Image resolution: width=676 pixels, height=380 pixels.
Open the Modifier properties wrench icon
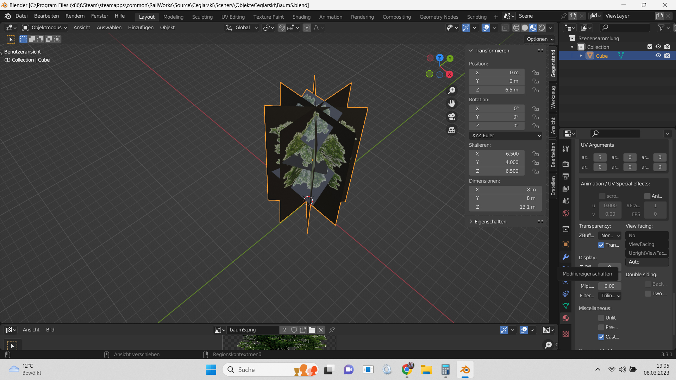(x=565, y=256)
